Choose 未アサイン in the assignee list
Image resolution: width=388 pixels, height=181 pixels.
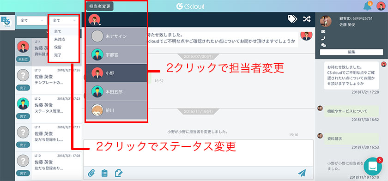click(x=116, y=36)
